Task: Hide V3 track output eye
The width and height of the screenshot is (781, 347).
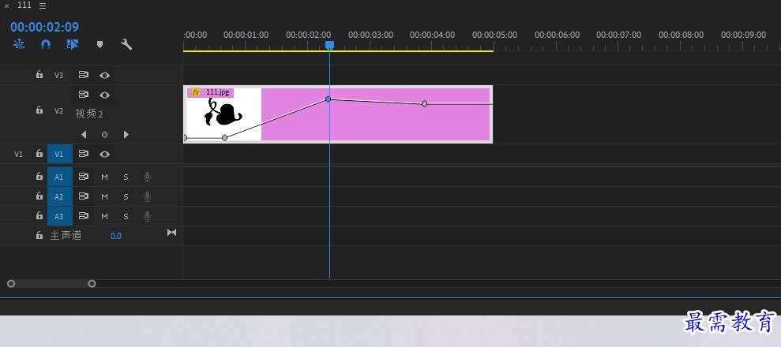Action: click(104, 76)
